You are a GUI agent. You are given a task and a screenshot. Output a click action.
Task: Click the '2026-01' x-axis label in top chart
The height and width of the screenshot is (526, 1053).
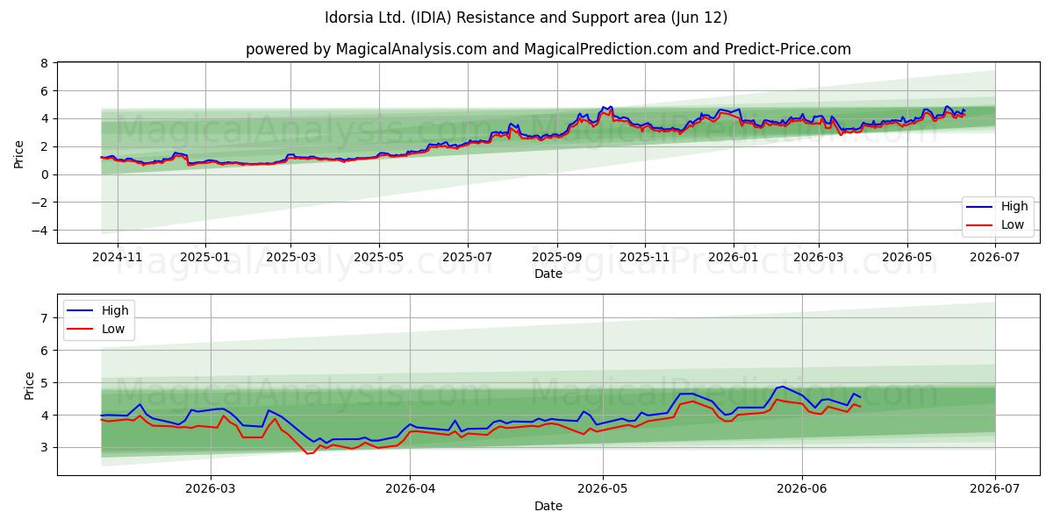tap(733, 258)
